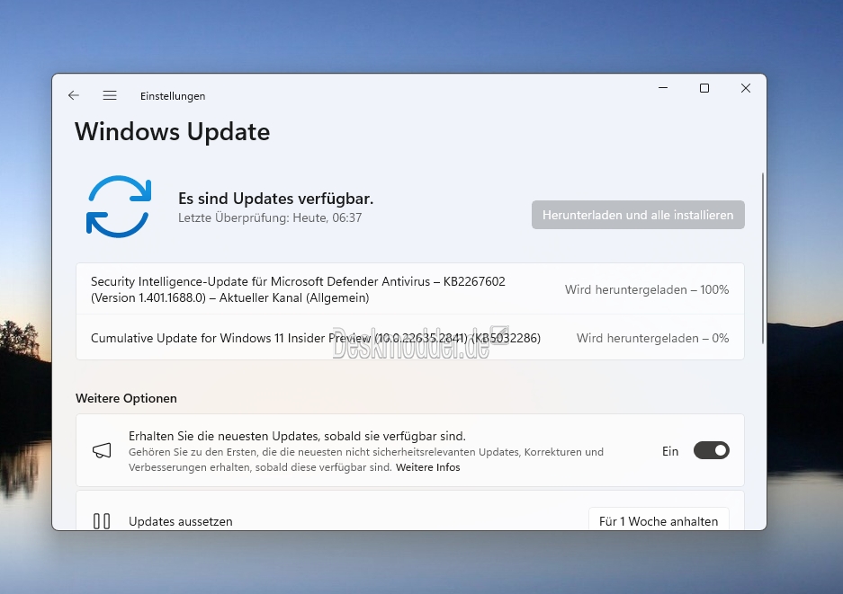The image size is (843, 594).
Task: Click 'Letzte Überprüfung: Heute, 06:37' text
Action: [x=270, y=217]
